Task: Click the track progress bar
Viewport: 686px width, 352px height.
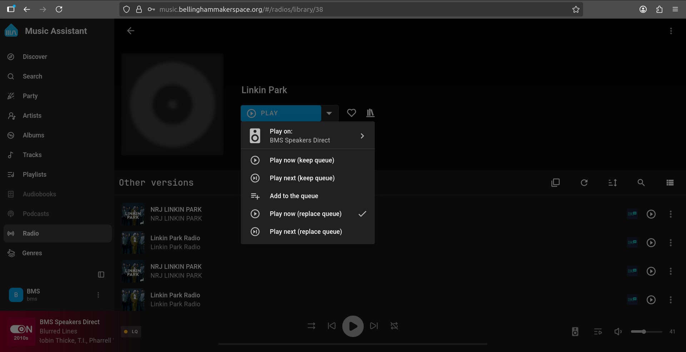Action: (353, 344)
